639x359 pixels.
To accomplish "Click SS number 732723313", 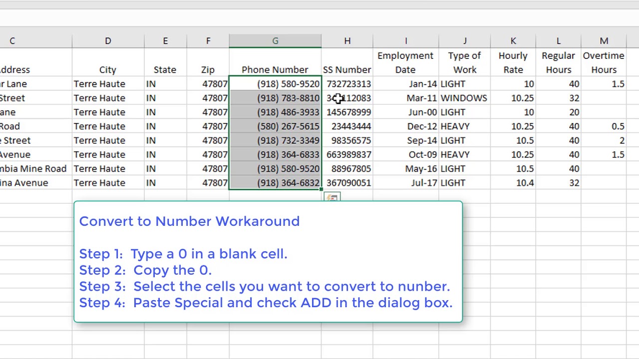I will (347, 84).
